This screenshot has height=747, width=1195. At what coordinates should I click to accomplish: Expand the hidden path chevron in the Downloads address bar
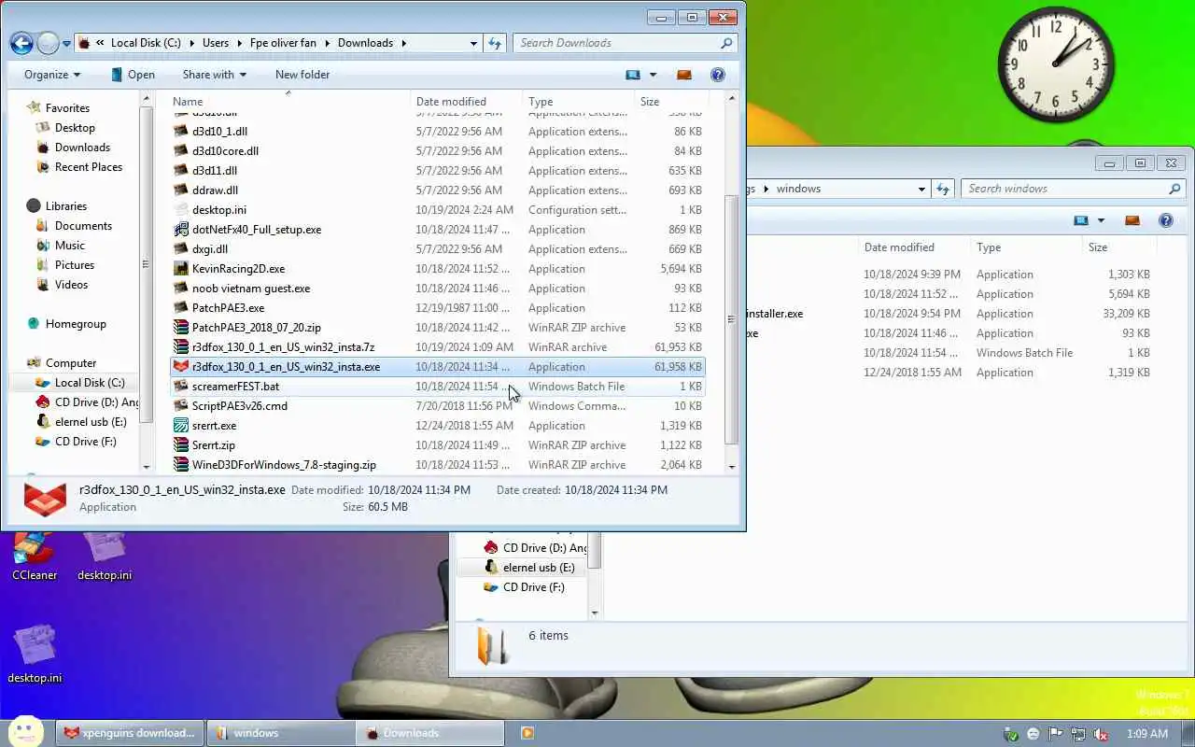pos(99,43)
